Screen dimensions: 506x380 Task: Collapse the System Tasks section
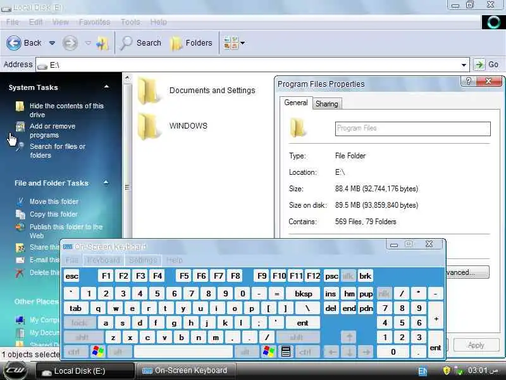point(106,87)
